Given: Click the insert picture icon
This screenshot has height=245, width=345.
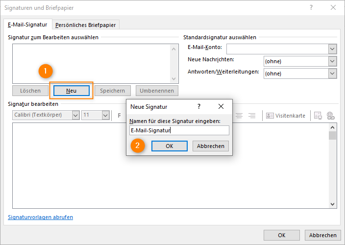Looking at the screenshot, I should [x=318, y=116].
